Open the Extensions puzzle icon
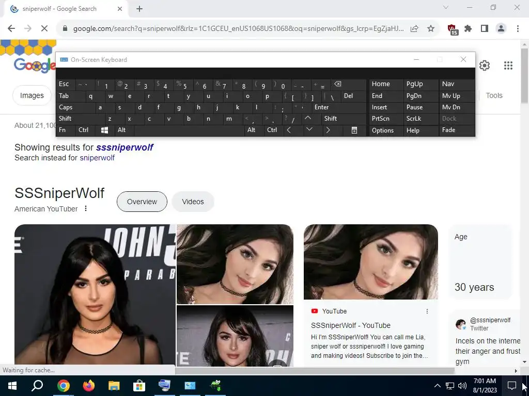This screenshot has height=396, width=529. pos(468,29)
